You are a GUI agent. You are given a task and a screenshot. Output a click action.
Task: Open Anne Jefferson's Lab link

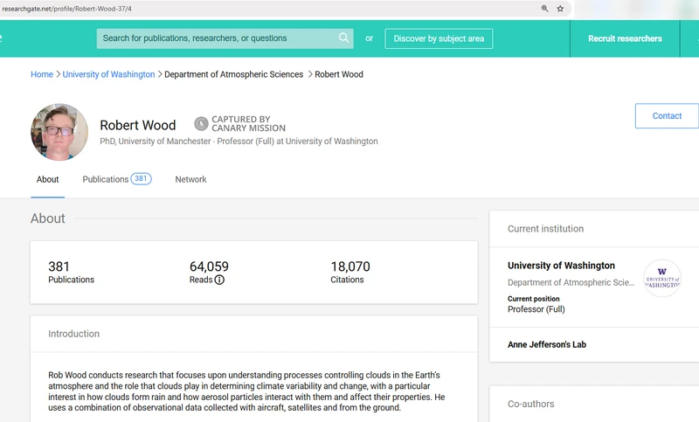point(547,344)
